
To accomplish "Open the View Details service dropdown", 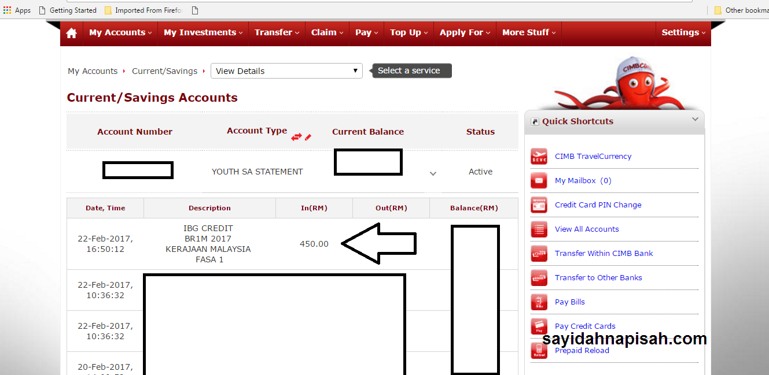I will tap(286, 71).
